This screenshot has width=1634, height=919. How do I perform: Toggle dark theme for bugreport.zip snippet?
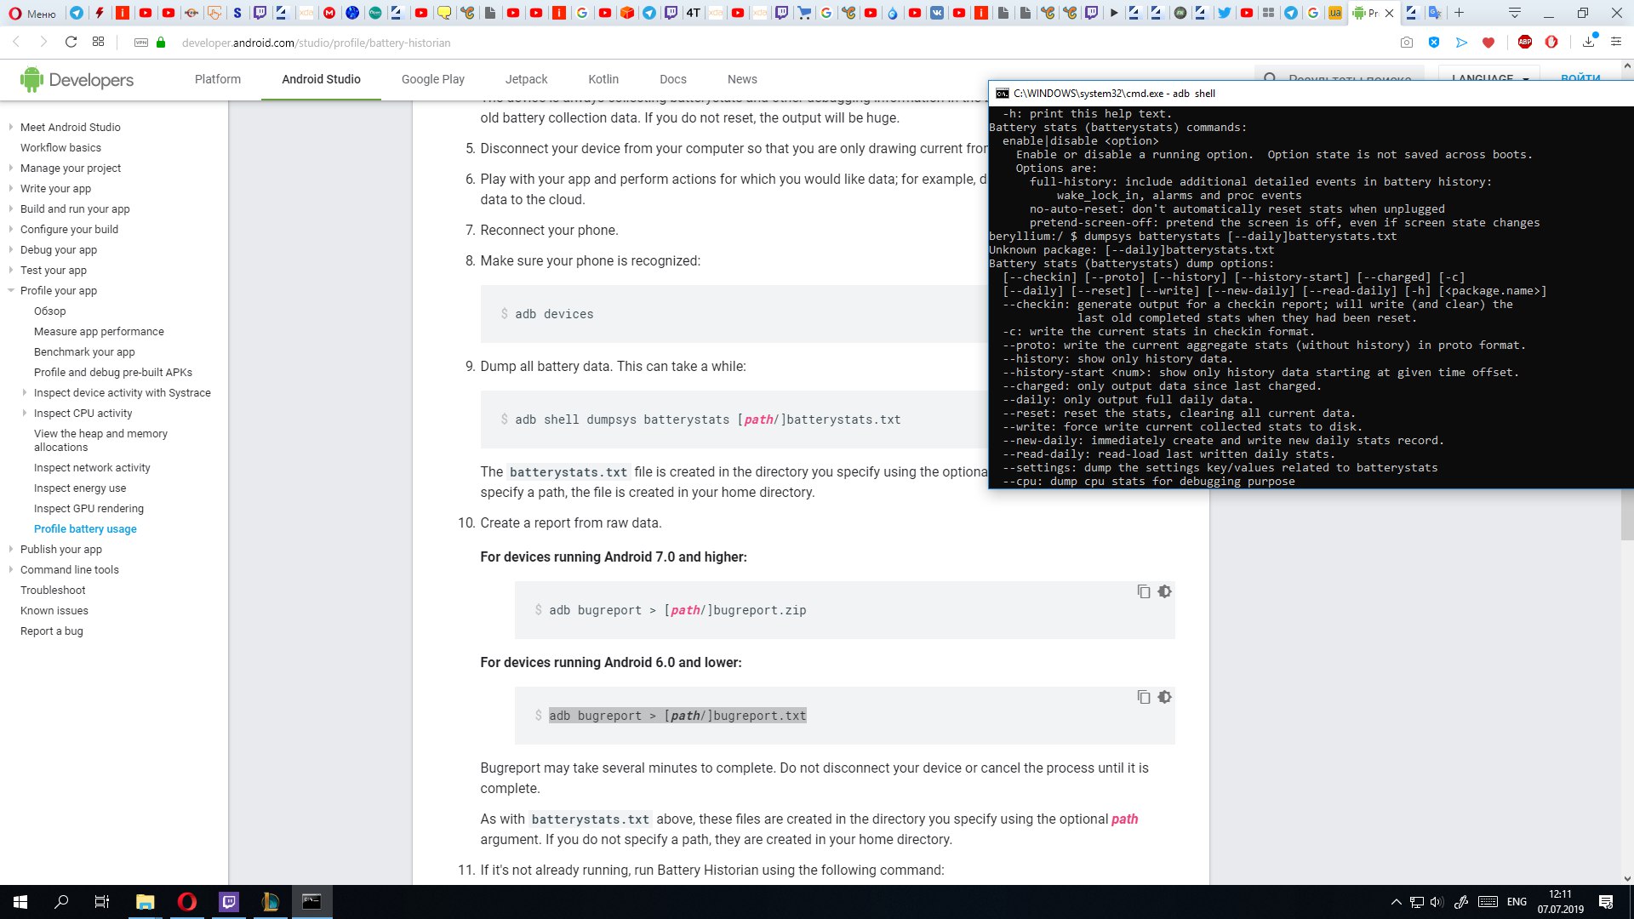[x=1165, y=591]
